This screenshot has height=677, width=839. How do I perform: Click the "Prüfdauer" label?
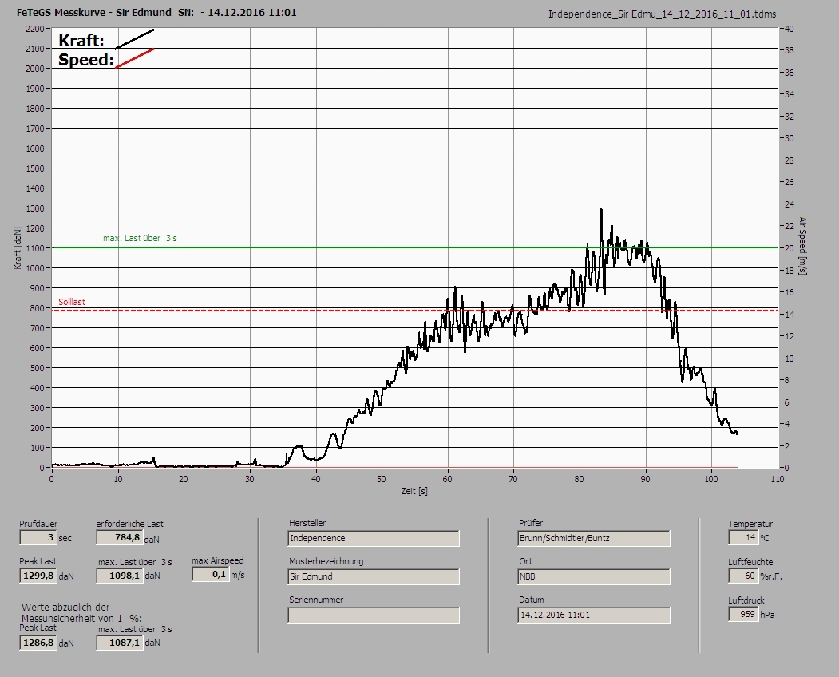[x=38, y=524]
